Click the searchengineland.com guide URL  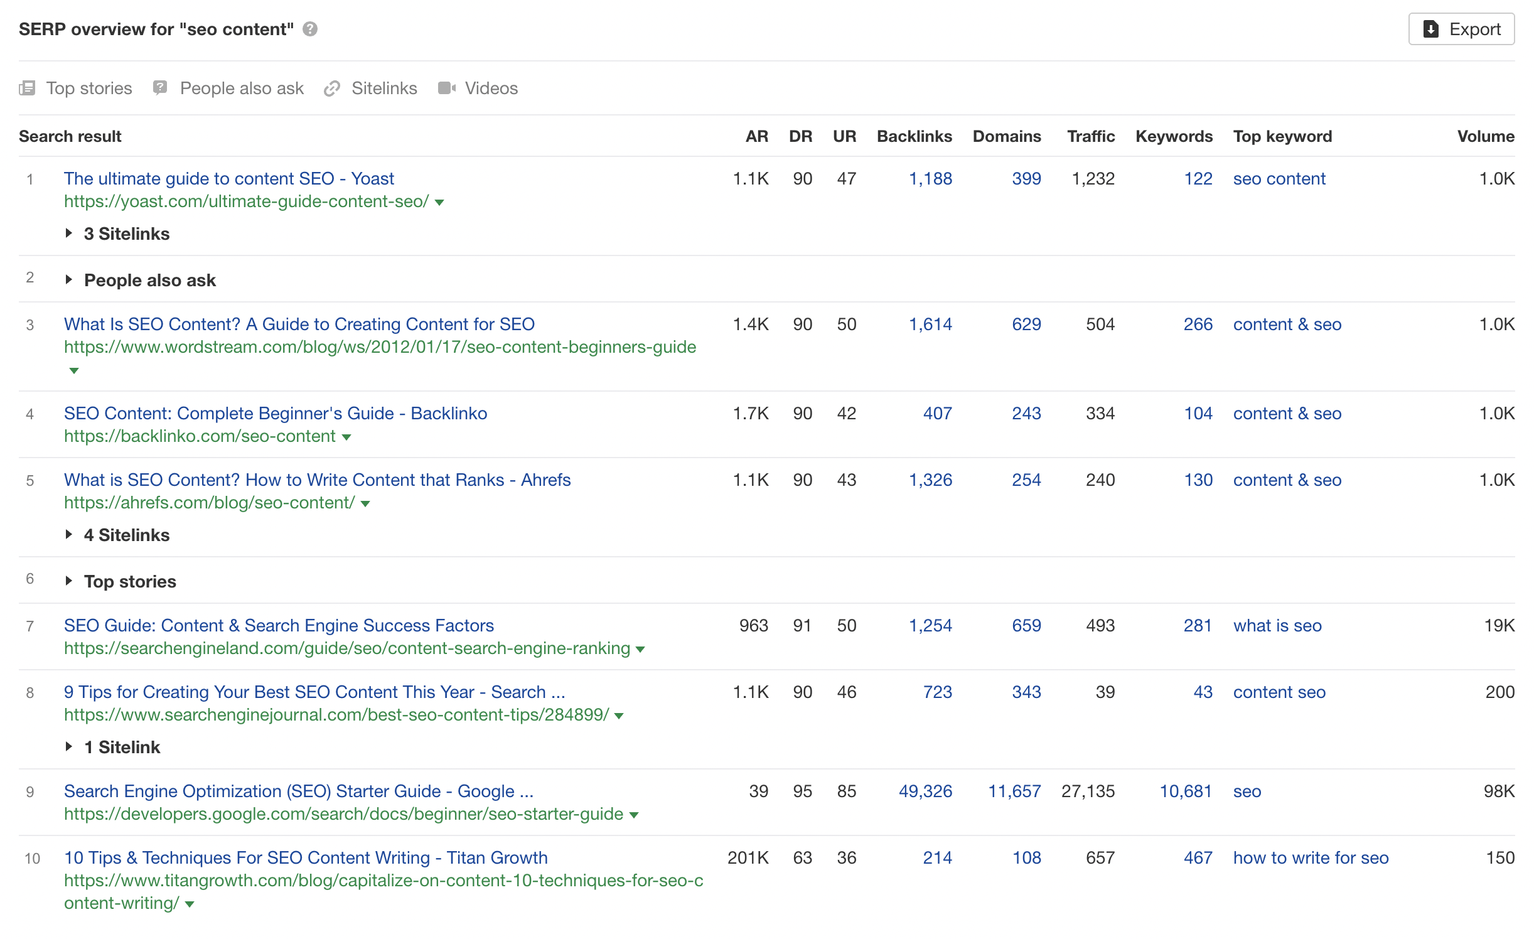coord(347,648)
